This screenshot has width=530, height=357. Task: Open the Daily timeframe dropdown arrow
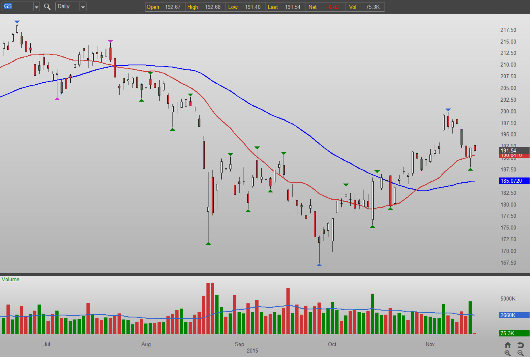click(83, 7)
